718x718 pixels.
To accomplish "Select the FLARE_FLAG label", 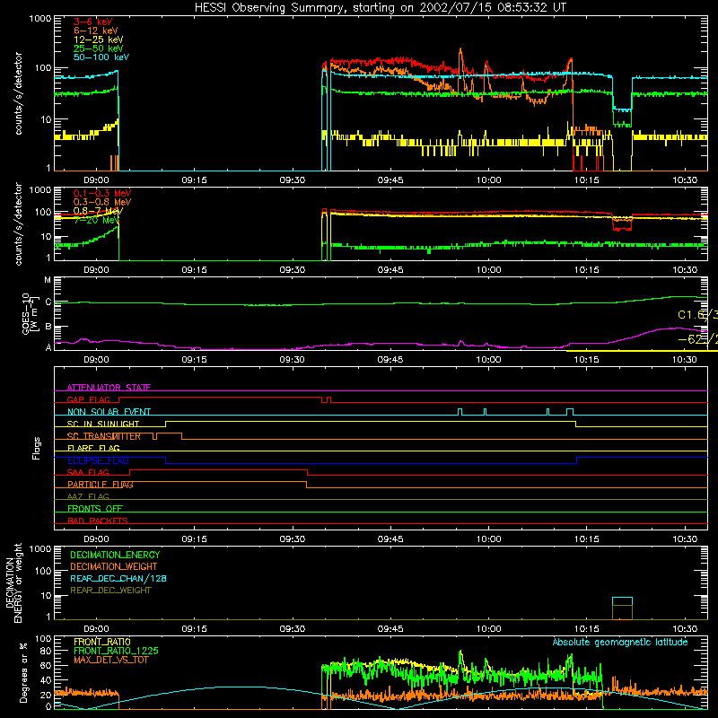I will (x=93, y=448).
